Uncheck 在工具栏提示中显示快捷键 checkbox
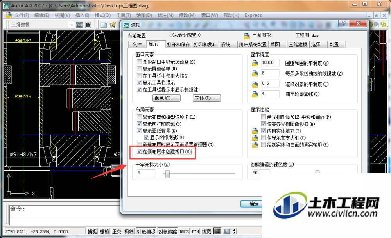The height and width of the screenshot is (238, 391). pos(140,89)
